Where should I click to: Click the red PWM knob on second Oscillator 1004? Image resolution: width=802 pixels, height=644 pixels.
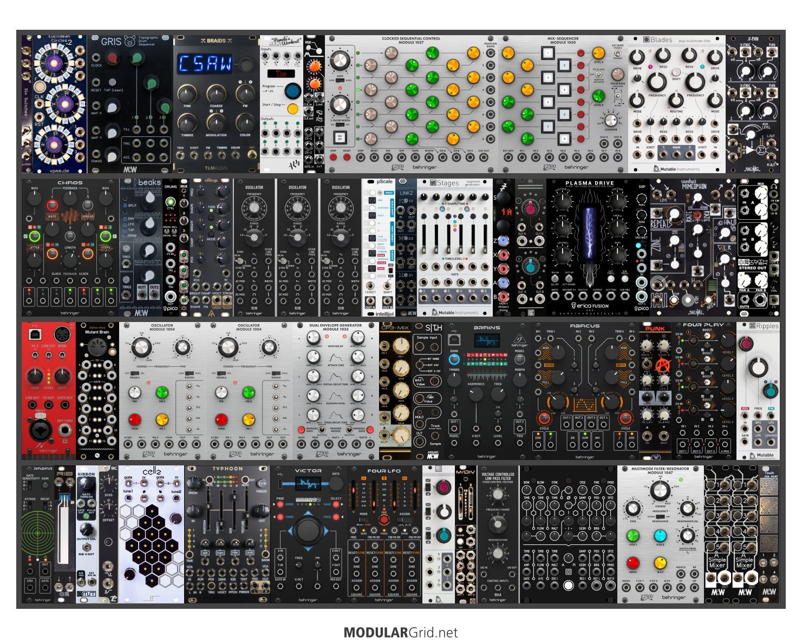tap(221, 419)
